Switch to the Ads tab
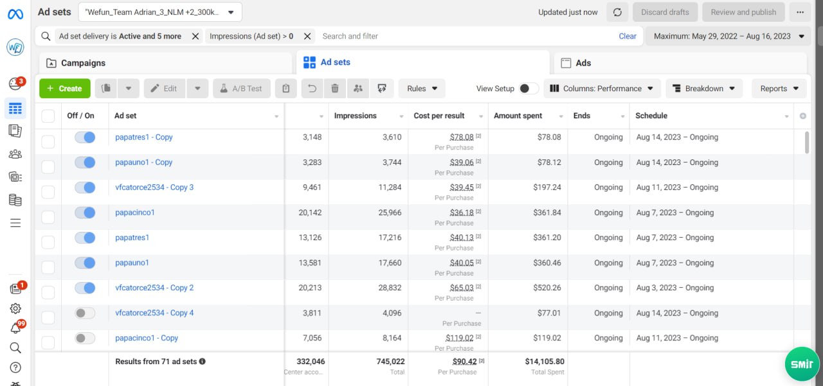823x386 pixels. [680, 63]
